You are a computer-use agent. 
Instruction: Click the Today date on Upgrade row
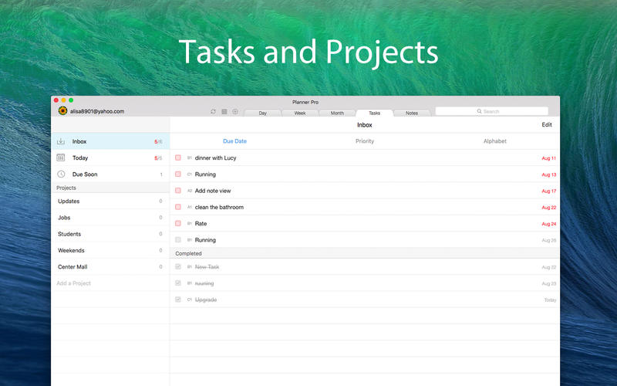(550, 300)
